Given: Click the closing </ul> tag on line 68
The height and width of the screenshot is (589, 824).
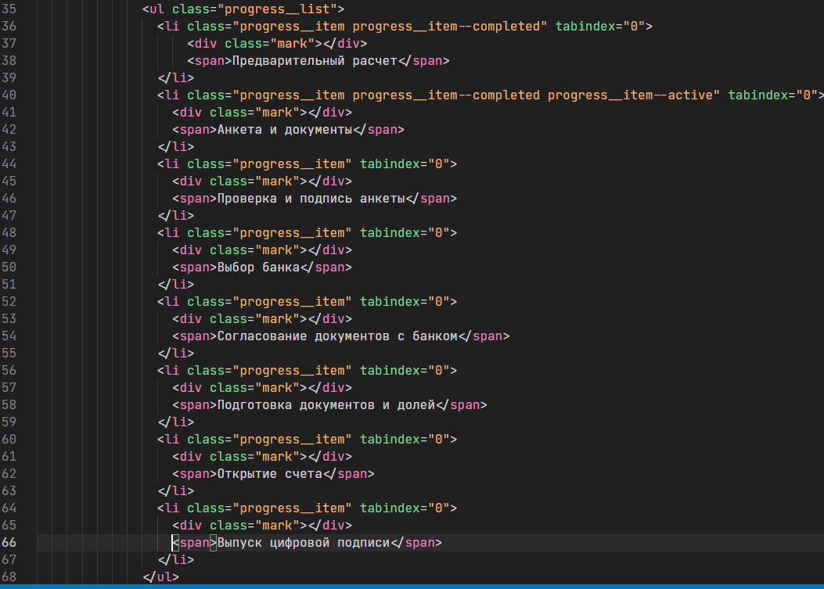Looking at the screenshot, I should (160, 577).
